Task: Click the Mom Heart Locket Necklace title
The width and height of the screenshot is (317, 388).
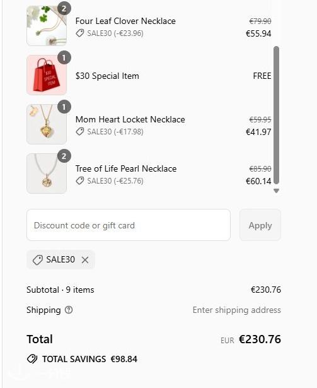Action: [130, 119]
